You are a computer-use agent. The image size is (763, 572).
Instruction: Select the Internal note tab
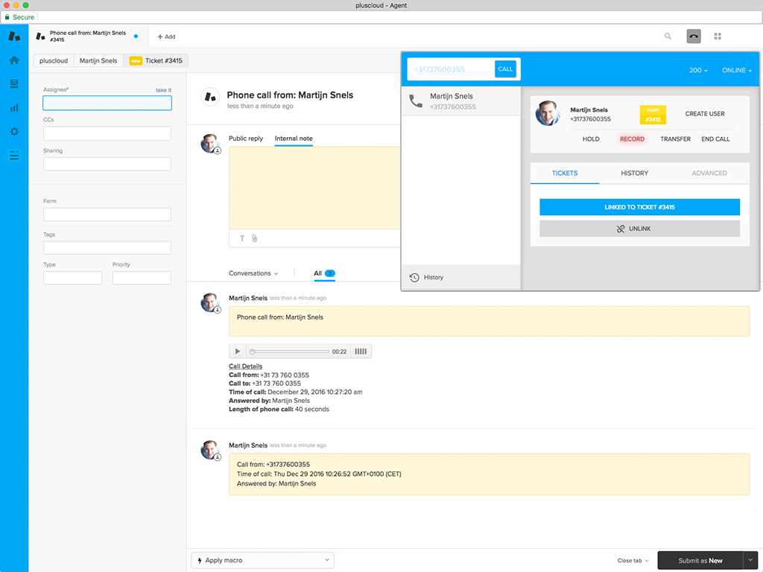coord(294,138)
